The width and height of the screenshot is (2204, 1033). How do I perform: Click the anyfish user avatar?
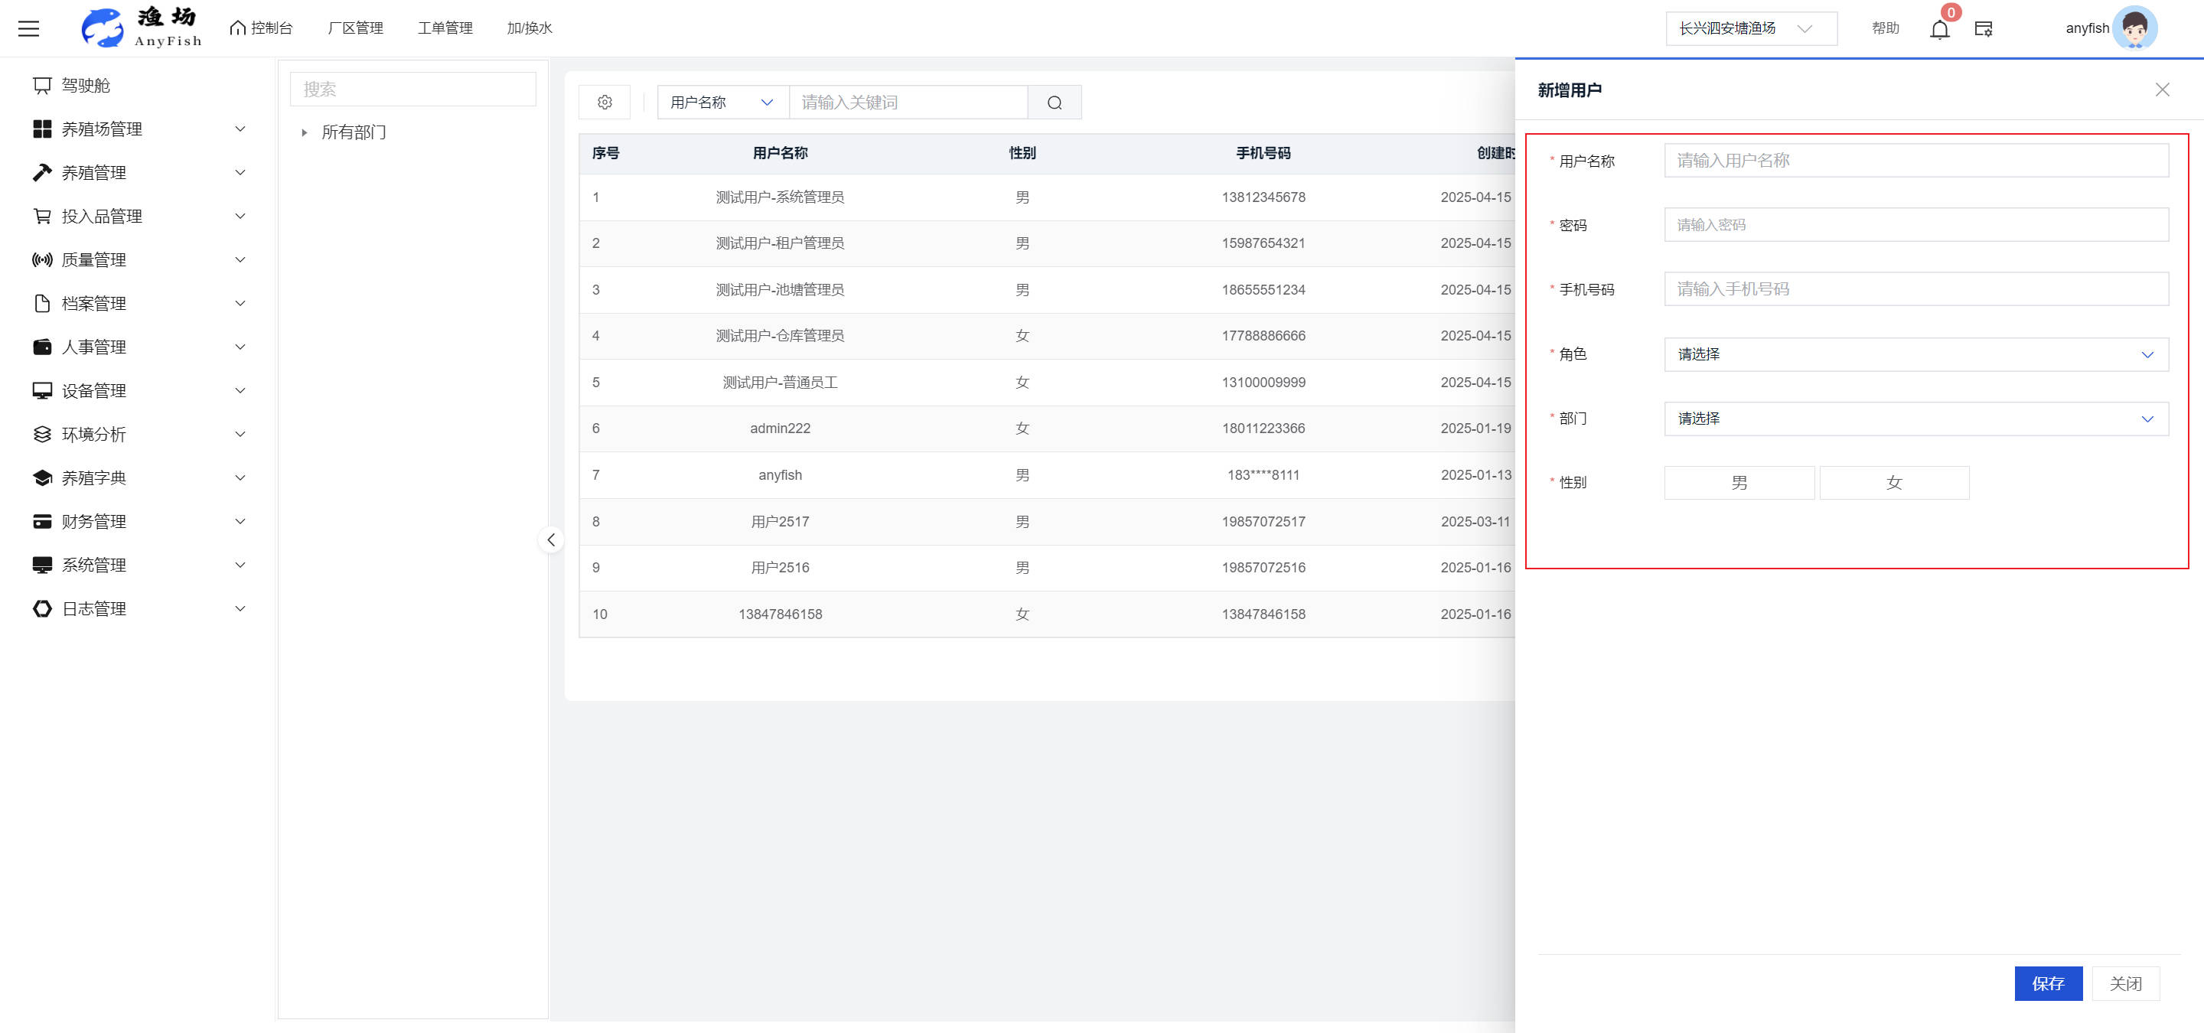2134,28
